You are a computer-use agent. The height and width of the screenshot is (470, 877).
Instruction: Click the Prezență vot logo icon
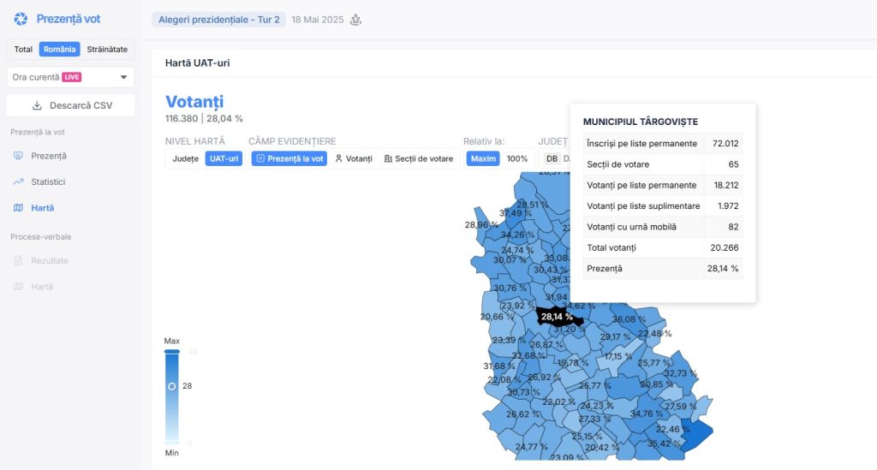point(21,19)
